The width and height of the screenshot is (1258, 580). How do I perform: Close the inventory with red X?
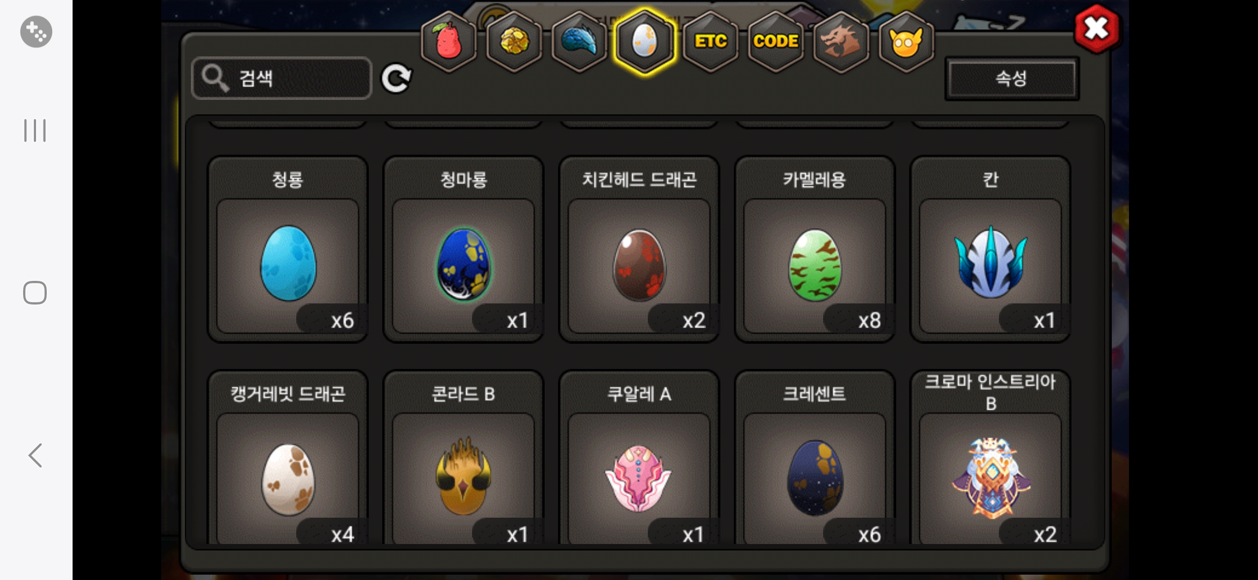pyautogui.click(x=1097, y=29)
